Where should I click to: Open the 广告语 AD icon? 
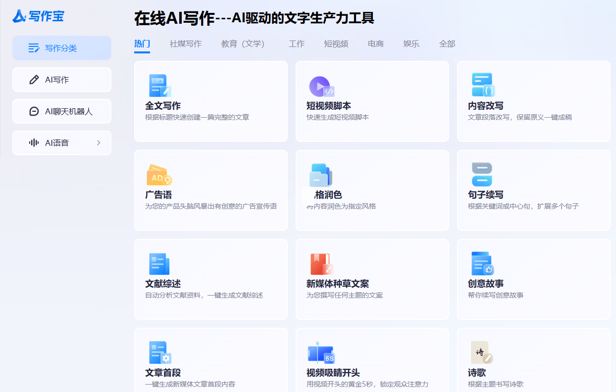point(158,174)
